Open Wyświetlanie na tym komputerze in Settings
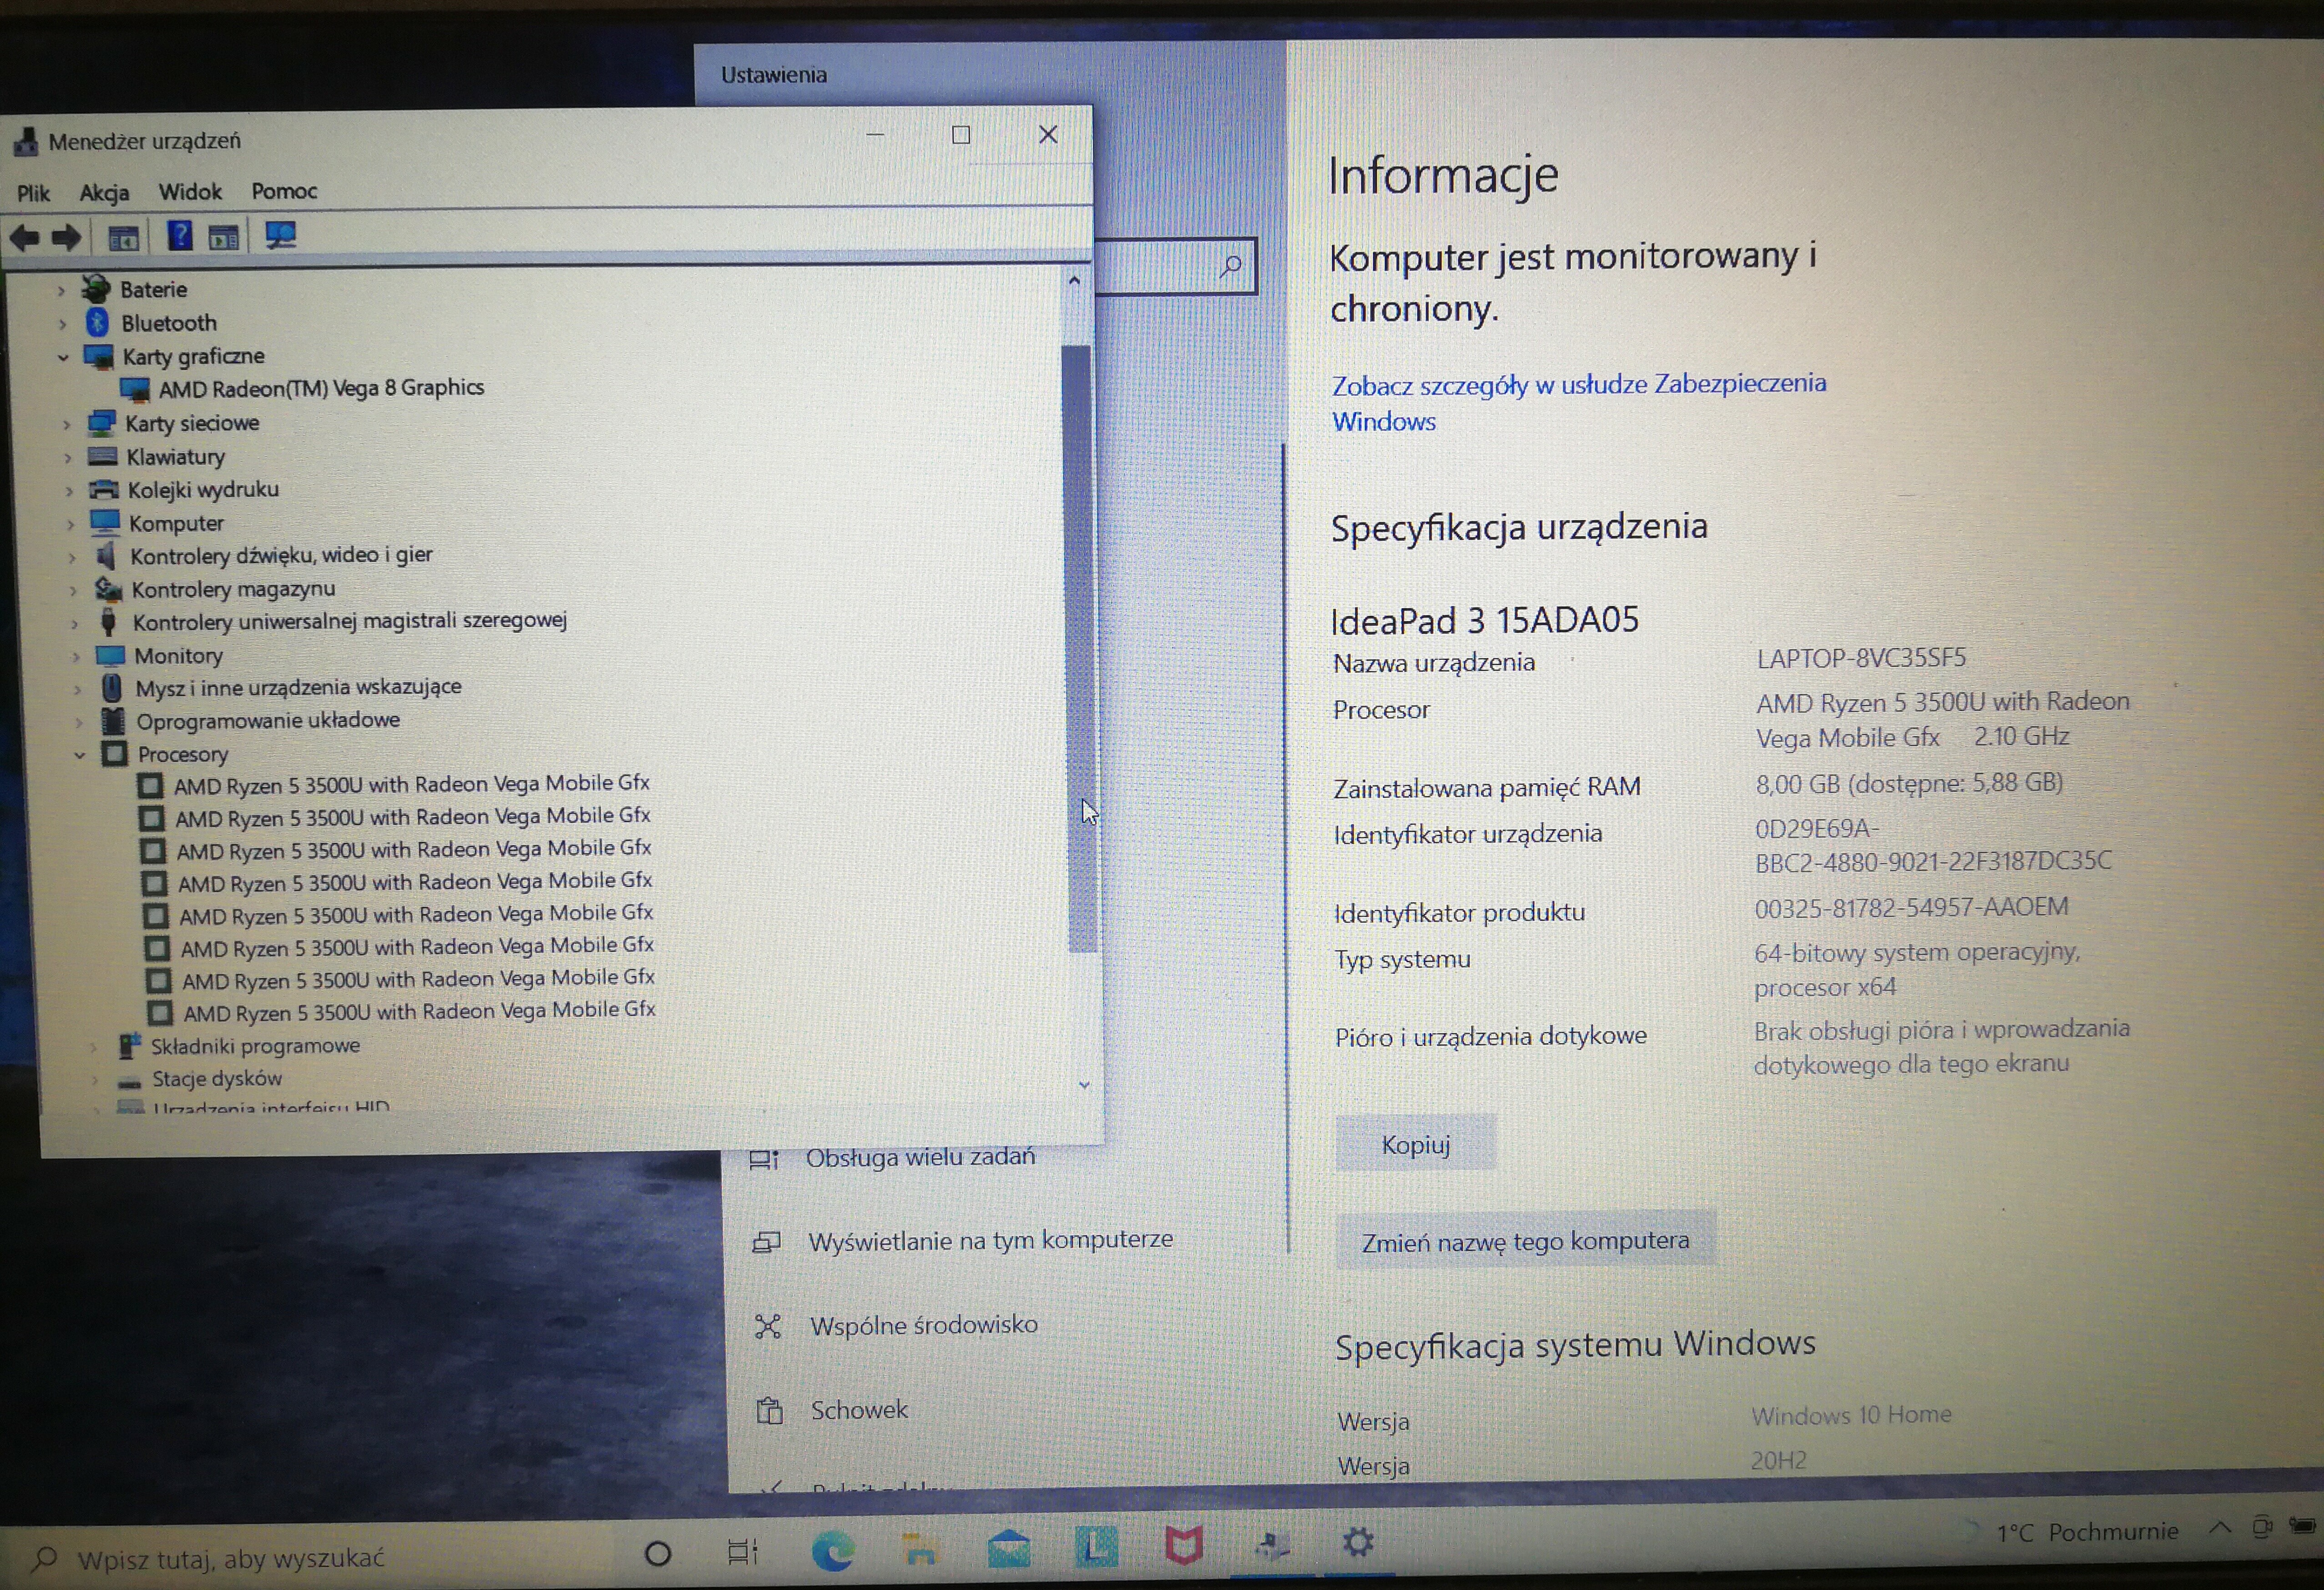2324x1590 pixels. (x=990, y=1240)
